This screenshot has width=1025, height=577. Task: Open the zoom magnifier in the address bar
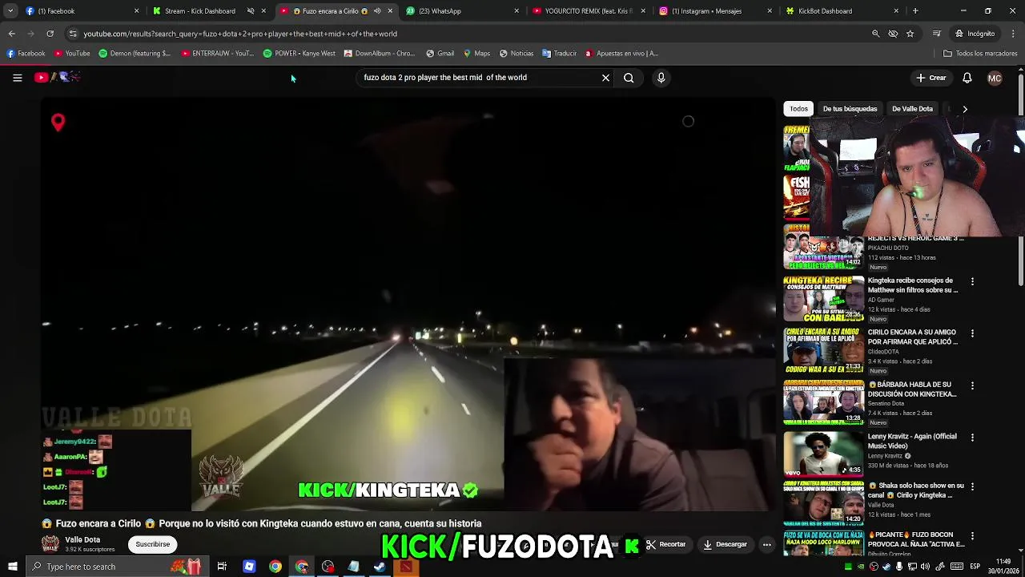(875, 34)
